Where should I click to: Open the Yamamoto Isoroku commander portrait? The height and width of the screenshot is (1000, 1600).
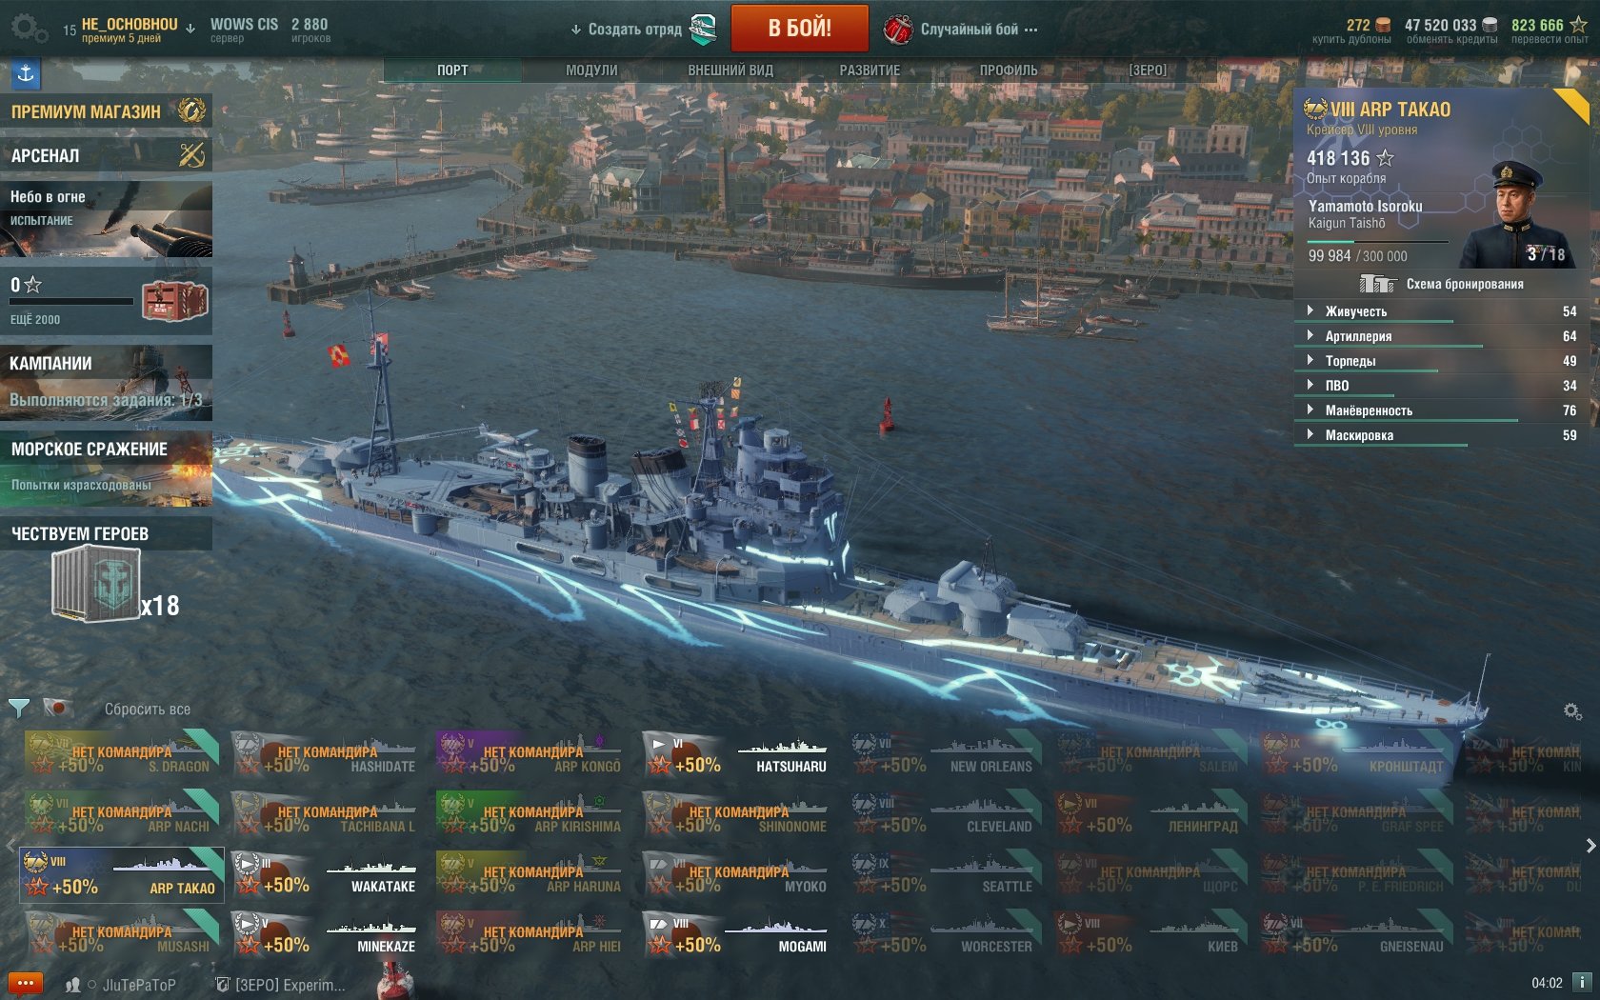(x=1513, y=216)
